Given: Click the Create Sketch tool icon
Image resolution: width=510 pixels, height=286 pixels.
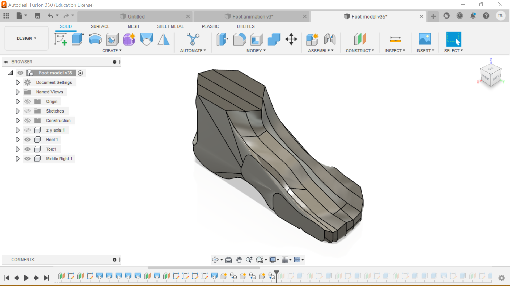Looking at the screenshot, I should tap(61, 39).
